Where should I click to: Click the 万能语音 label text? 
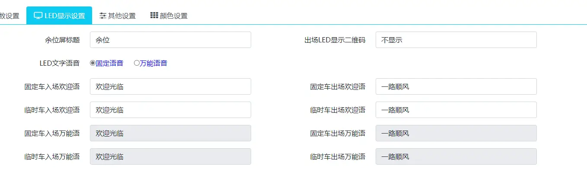(153, 63)
